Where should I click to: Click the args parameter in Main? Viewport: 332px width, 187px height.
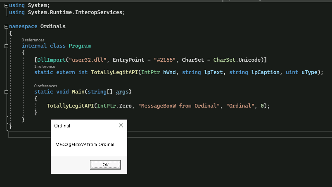121,92
